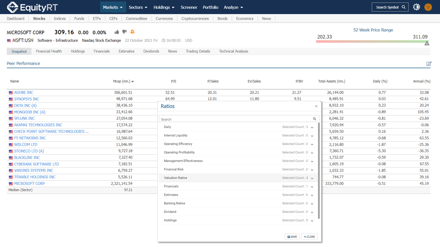Viewport: 440px width, 247px height.
Task: Expand the Dividend ratios group
Action: coord(312,212)
